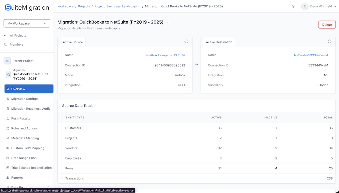Select Parent Project in sidebar
Screen dimensions: 339x193
23,61
